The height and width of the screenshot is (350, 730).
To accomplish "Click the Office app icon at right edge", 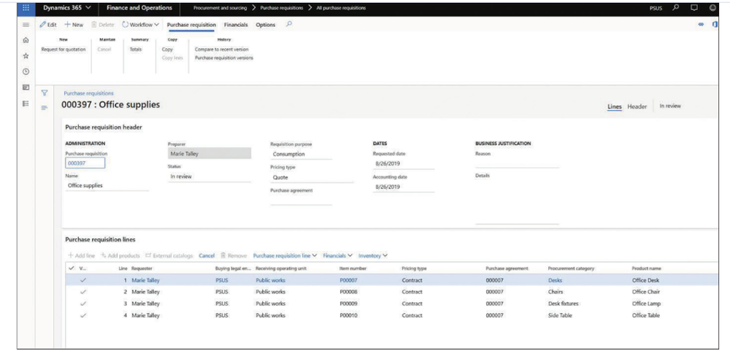I will [715, 25].
